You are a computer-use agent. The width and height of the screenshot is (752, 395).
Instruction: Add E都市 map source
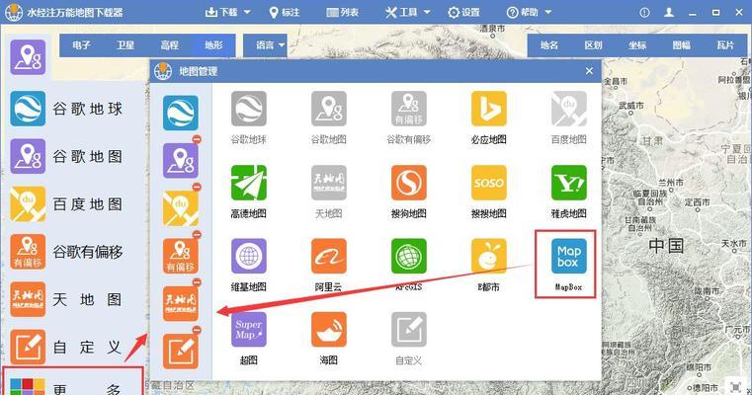(489, 256)
